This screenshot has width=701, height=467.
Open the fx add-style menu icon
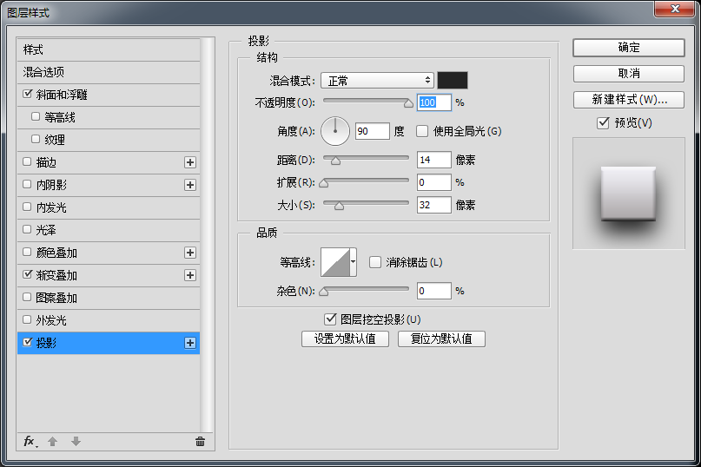(30, 442)
